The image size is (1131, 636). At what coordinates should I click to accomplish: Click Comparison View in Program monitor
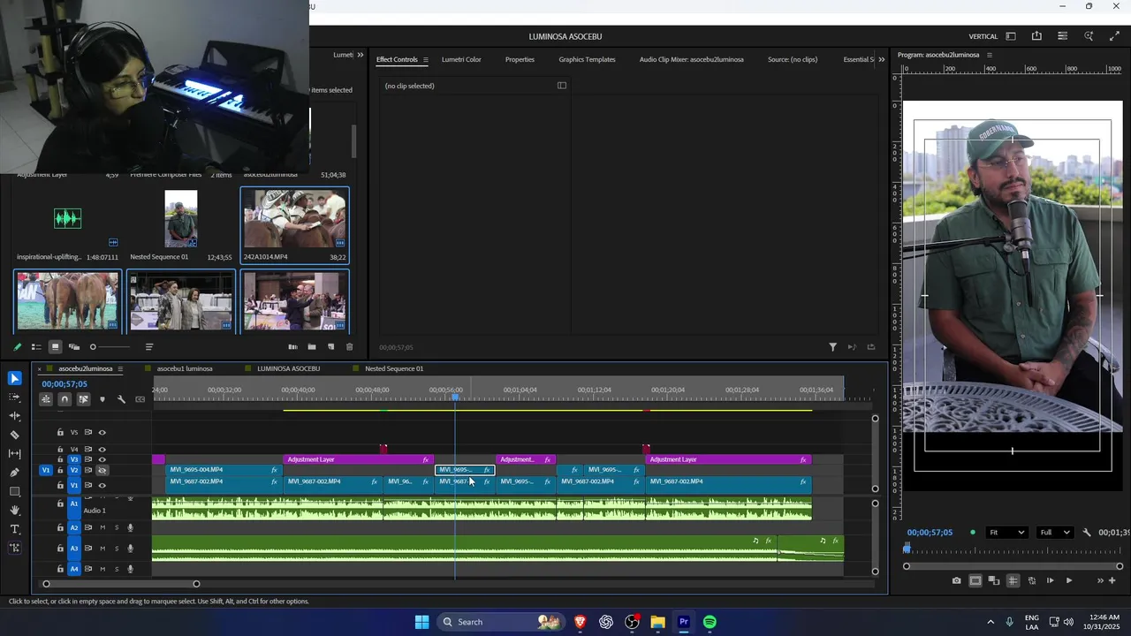(x=994, y=580)
